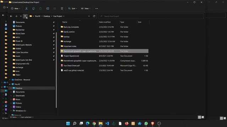Click Desktop in the address breadcrumb
Screen dimensions: 227x127
coord(47,16)
